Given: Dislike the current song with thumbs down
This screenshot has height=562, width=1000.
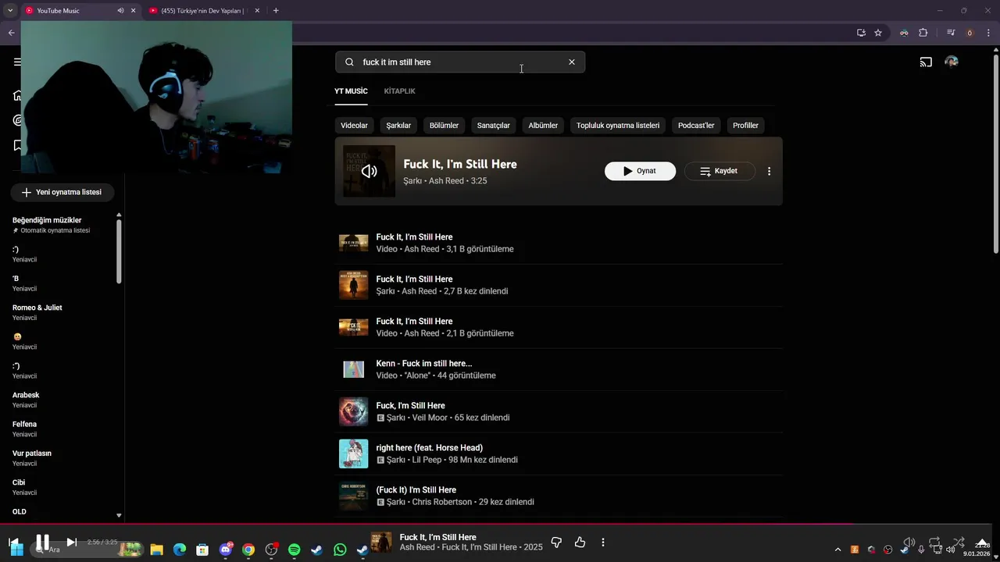Looking at the screenshot, I should [556, 542].
